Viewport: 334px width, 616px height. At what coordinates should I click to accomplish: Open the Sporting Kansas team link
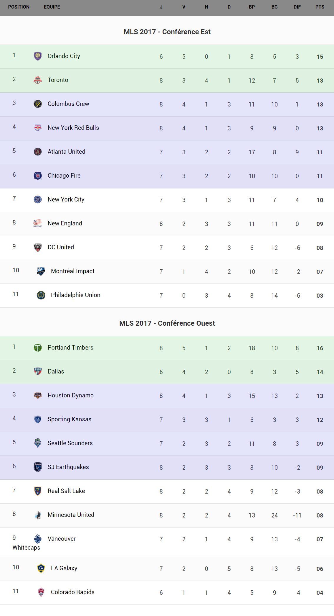coord(70,419)
